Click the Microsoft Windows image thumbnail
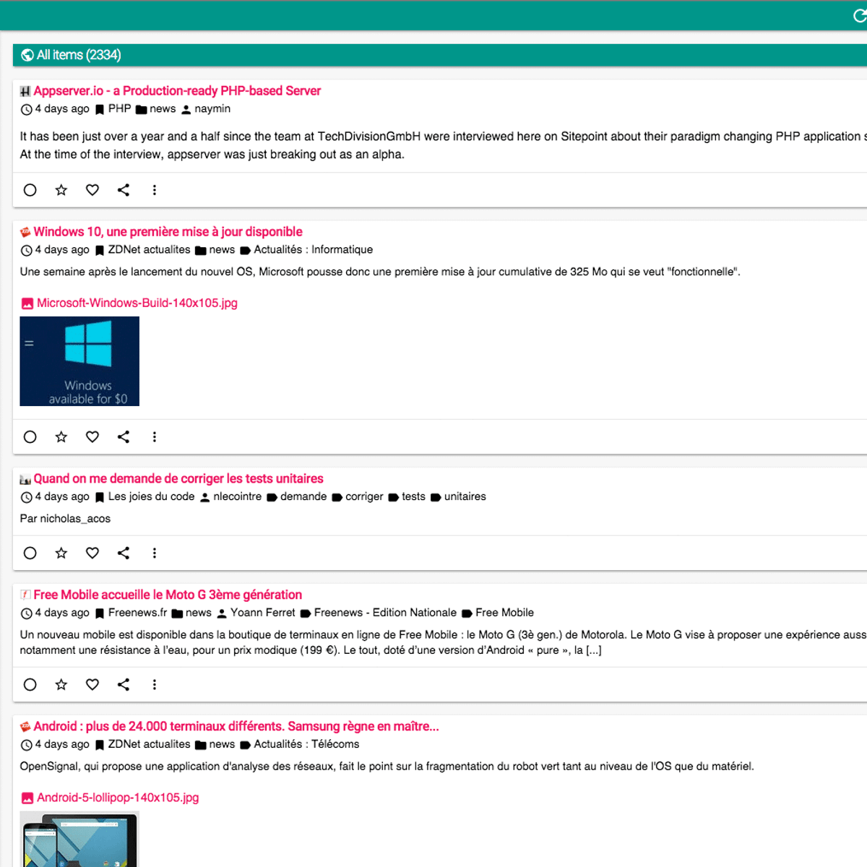 (79, 361)
